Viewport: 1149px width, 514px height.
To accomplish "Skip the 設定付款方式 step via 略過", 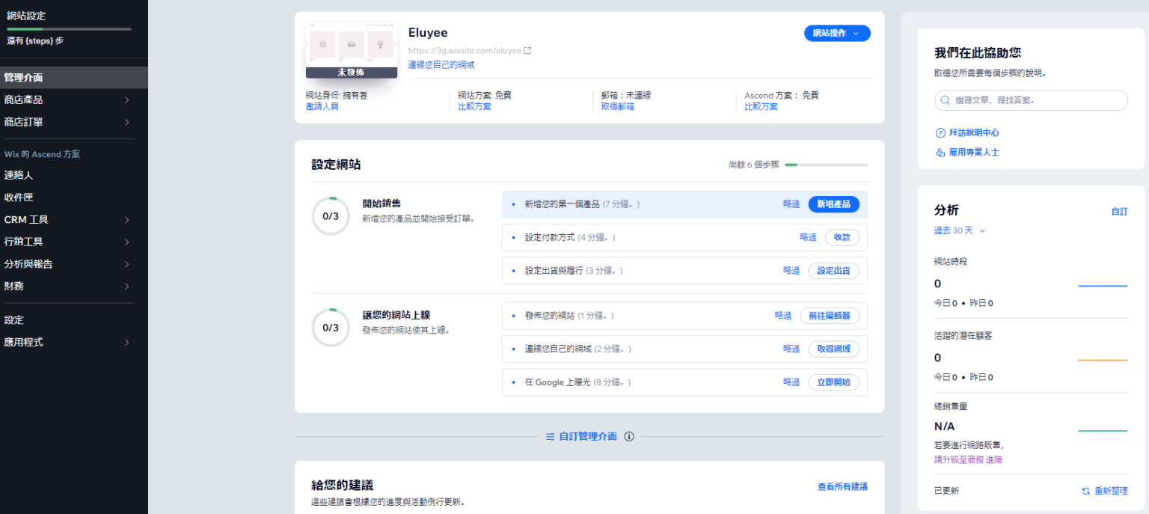I will pyautogui.click(x=808, y=237).
